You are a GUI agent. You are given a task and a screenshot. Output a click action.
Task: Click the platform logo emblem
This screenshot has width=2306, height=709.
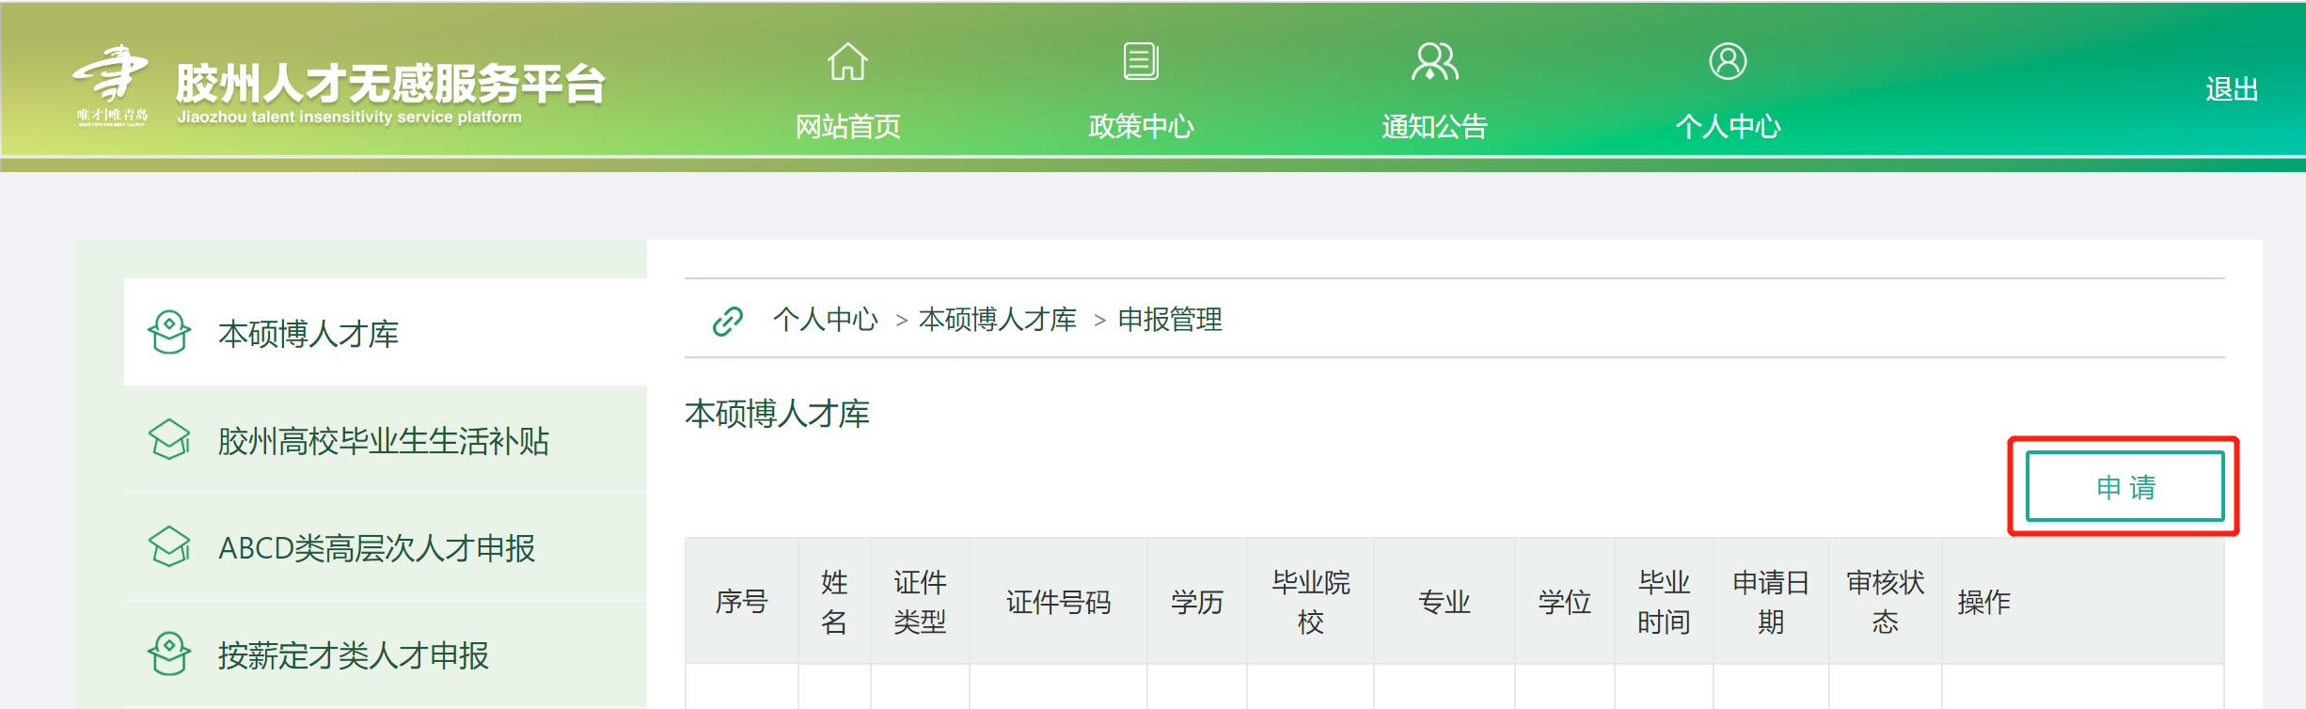click(112, 83)
